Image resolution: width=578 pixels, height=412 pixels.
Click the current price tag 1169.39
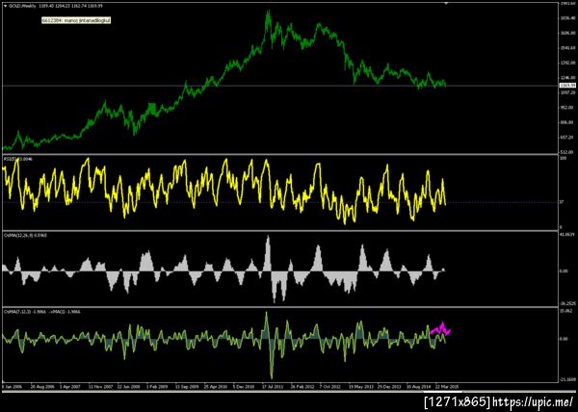[565, 86]
